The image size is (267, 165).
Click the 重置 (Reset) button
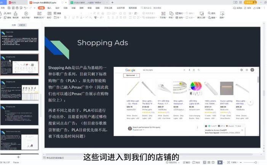point(58,13)
